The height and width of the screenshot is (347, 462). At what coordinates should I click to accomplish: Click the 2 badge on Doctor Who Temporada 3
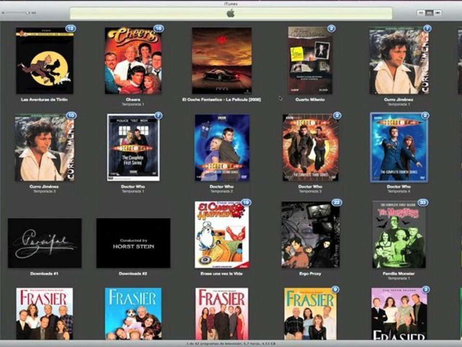(337, 115)
